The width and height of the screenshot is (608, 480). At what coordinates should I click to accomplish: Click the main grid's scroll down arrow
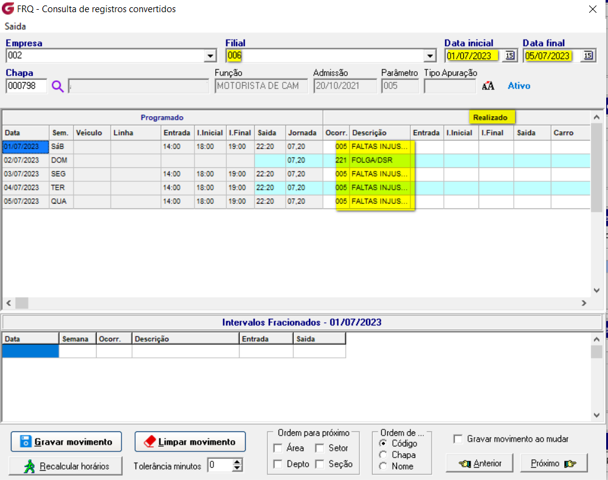(x=596, y=290)
